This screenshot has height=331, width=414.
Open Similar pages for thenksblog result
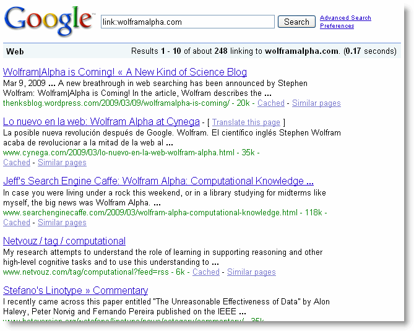316,103
